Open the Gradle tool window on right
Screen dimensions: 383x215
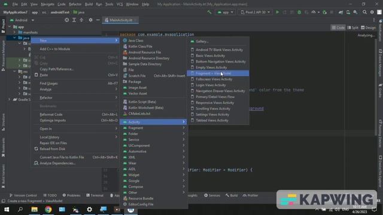pyautogui.click(x=381, y=91)
